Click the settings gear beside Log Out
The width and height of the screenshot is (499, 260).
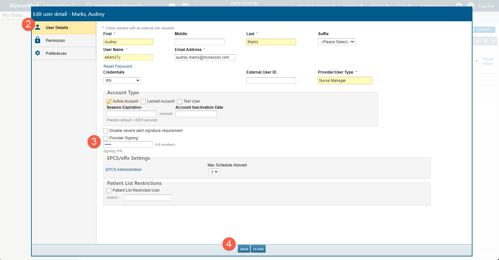[x=459, y=5]
